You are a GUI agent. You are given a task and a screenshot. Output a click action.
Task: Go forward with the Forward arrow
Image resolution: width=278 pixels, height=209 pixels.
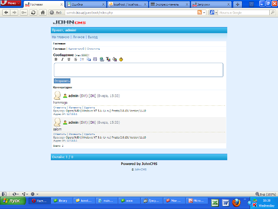click(14, 13)
